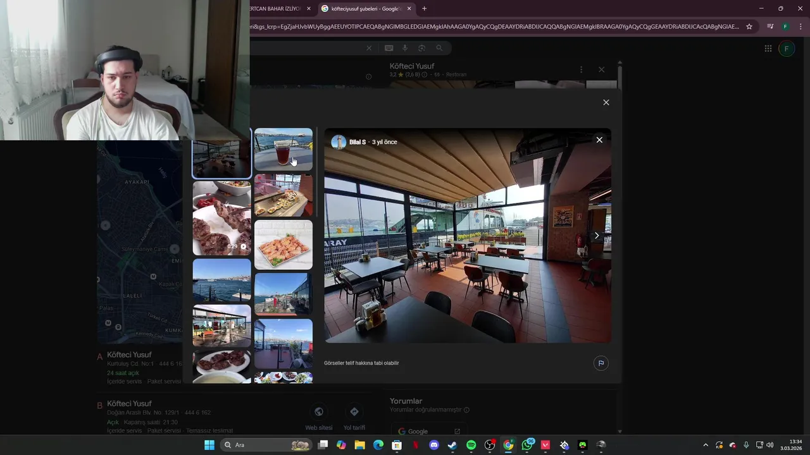Open Discord from the taskbar

tap(434, 445)
